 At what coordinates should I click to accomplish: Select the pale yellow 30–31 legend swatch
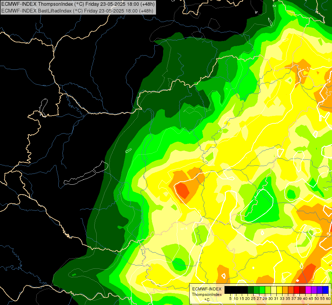pyautogui.click(x=274, y=290)
